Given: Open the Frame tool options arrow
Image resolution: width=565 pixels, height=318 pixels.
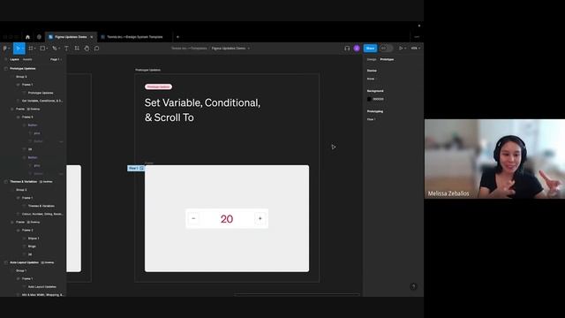Looking at the screenshot, I should (x=35, y=49).
